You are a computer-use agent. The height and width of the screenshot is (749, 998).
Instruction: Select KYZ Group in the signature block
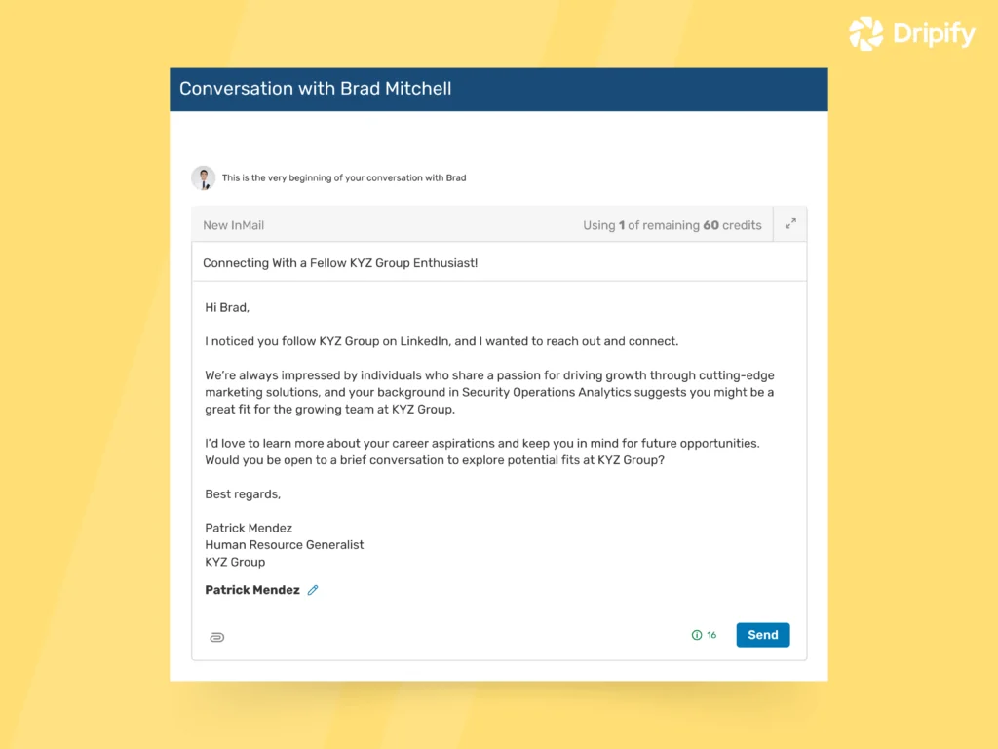(x=235, y=562)
